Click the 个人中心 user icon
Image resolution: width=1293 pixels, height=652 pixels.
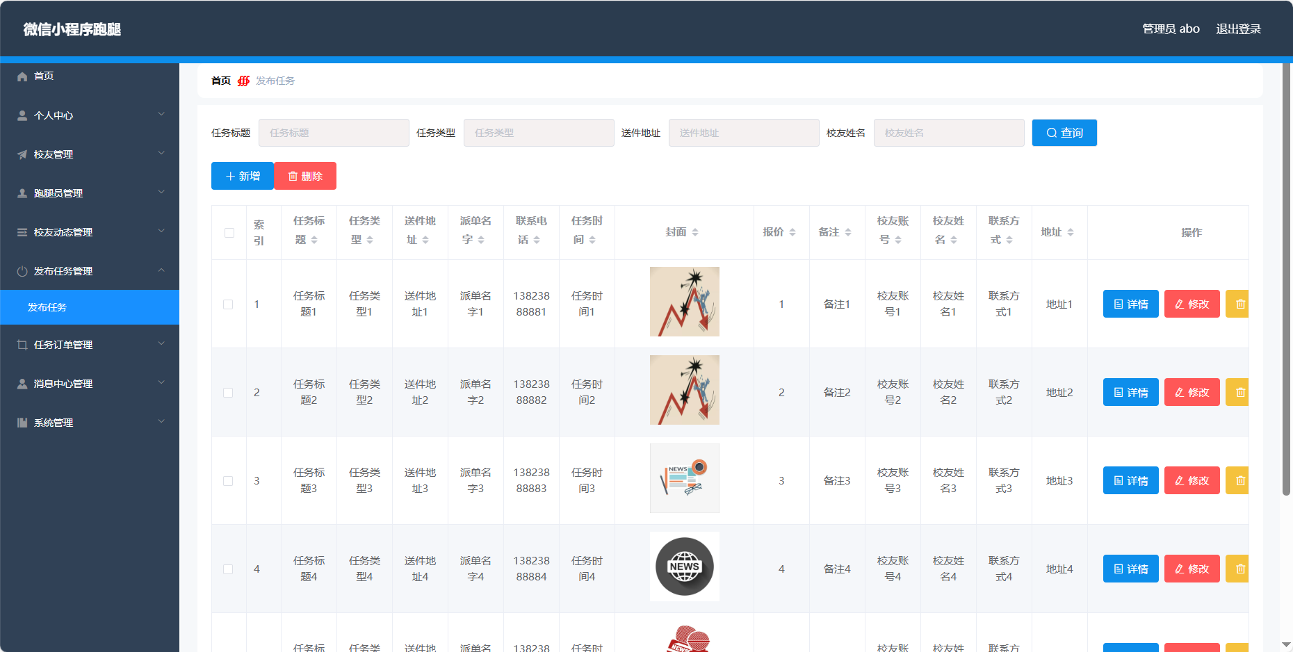[22, 115]
